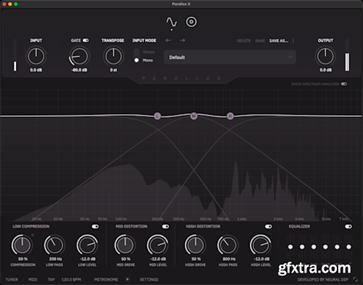Click the Output level knob

click(325, 56)
